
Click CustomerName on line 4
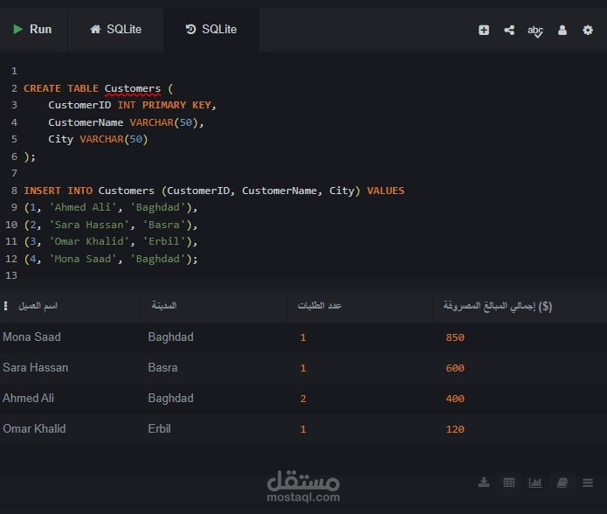[86, 122]
